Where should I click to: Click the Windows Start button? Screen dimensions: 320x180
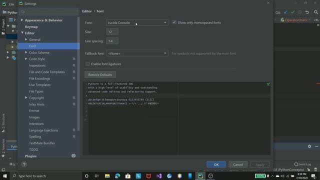5,176
